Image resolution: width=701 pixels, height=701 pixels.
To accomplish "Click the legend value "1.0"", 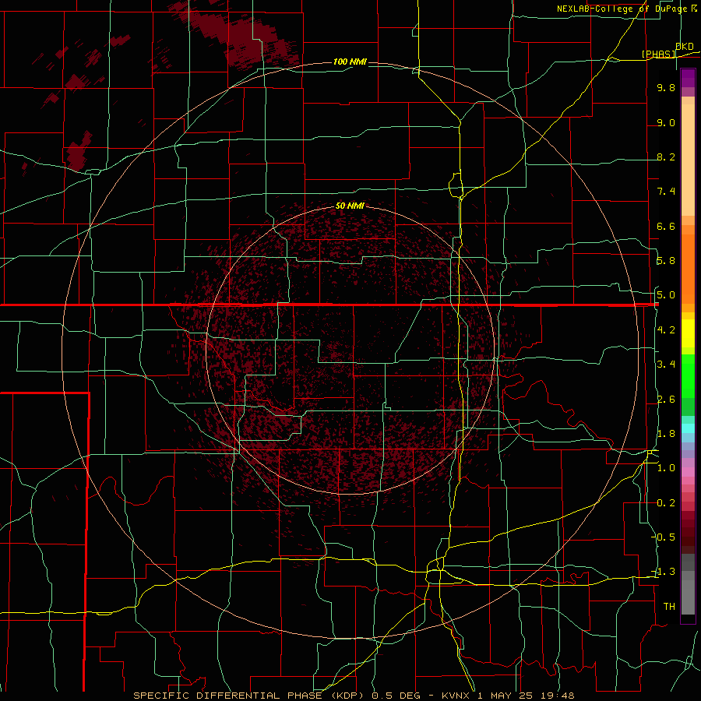I will point(666,468).
